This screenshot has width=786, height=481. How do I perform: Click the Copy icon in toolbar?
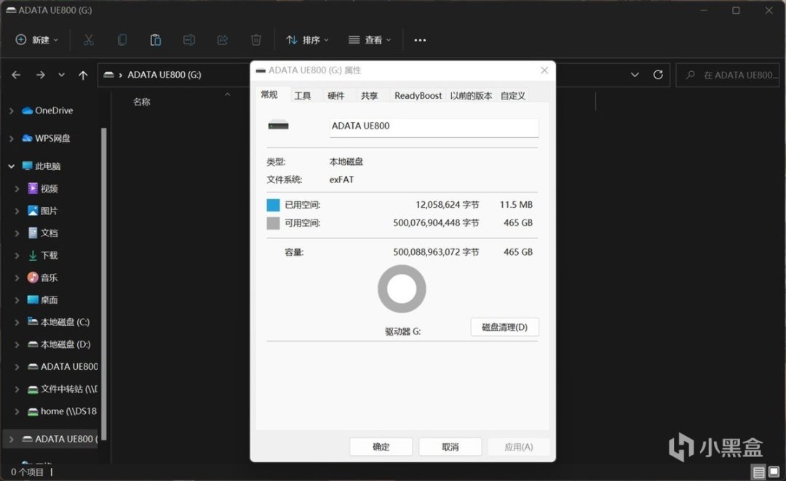coord(122,40)
